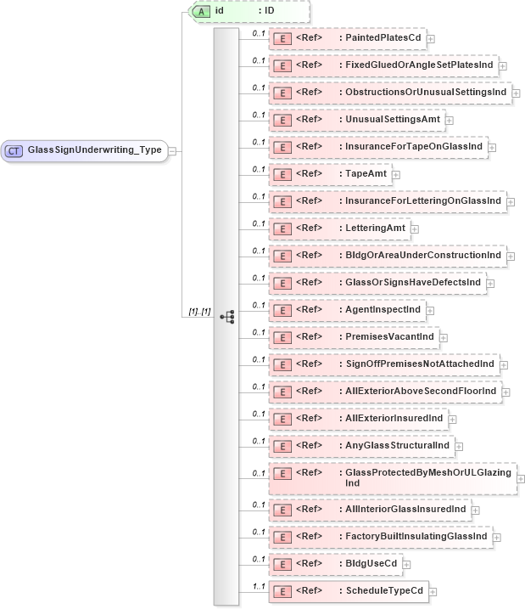Expand the ScheduleTypeCd element

433,590
